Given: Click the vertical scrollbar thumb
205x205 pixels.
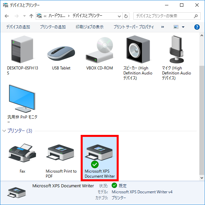Looking at the screenshot, I should (202, 120).
